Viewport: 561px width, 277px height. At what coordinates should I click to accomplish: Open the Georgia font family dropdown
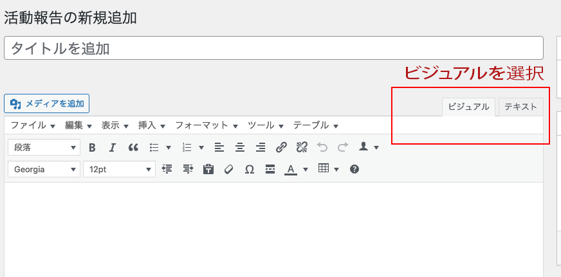pos(44,169)
